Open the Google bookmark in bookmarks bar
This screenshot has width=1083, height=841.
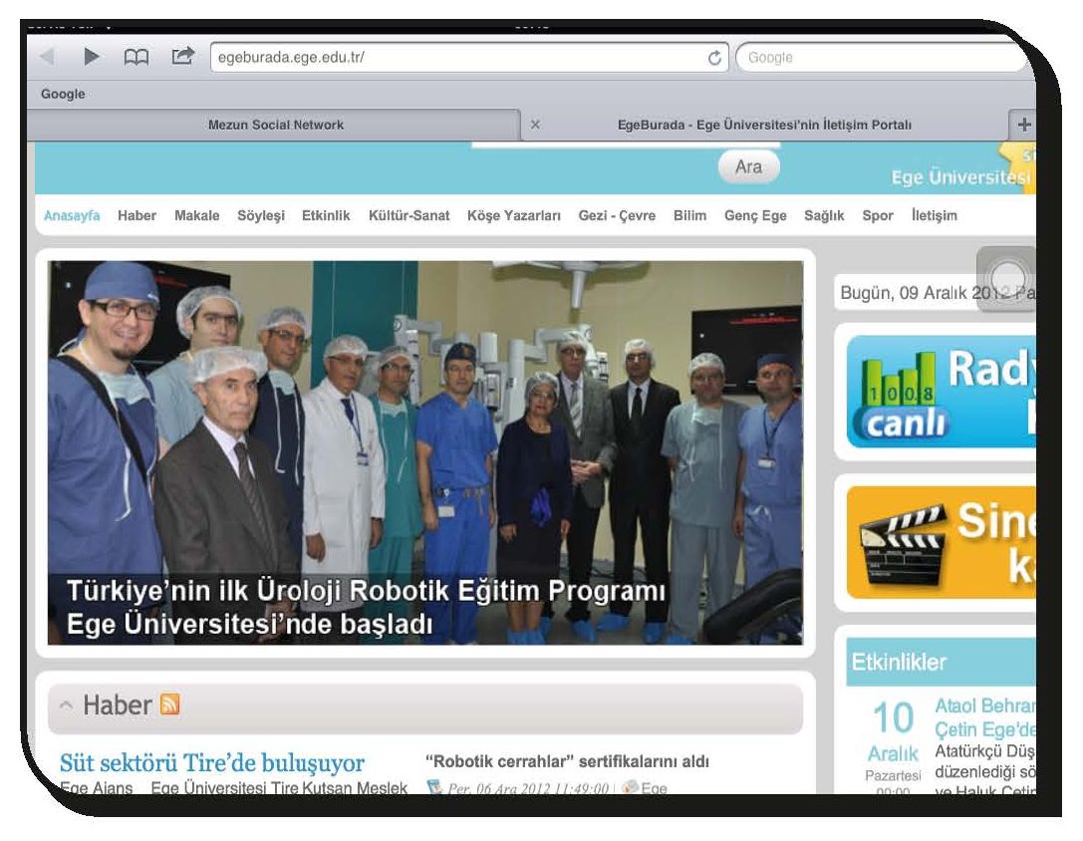[x=63, y=94]
